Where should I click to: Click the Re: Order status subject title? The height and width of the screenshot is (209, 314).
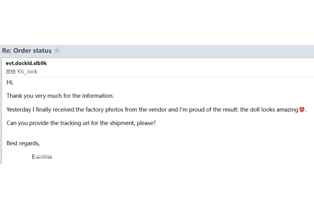[27, 50]
